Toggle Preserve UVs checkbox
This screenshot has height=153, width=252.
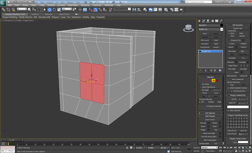(229, 40)
